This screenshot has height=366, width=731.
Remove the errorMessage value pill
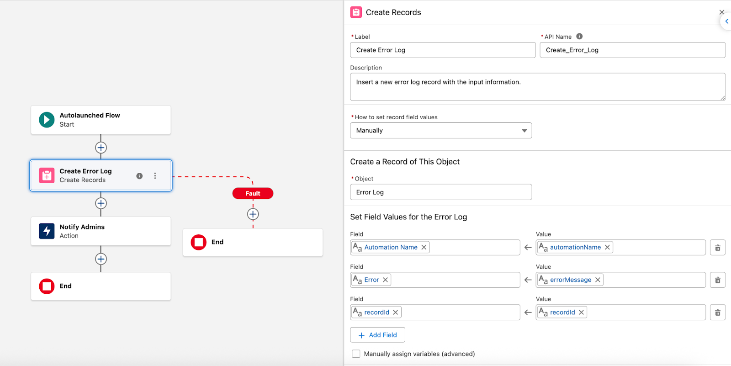pyautogui.click(x=598, y=280)
